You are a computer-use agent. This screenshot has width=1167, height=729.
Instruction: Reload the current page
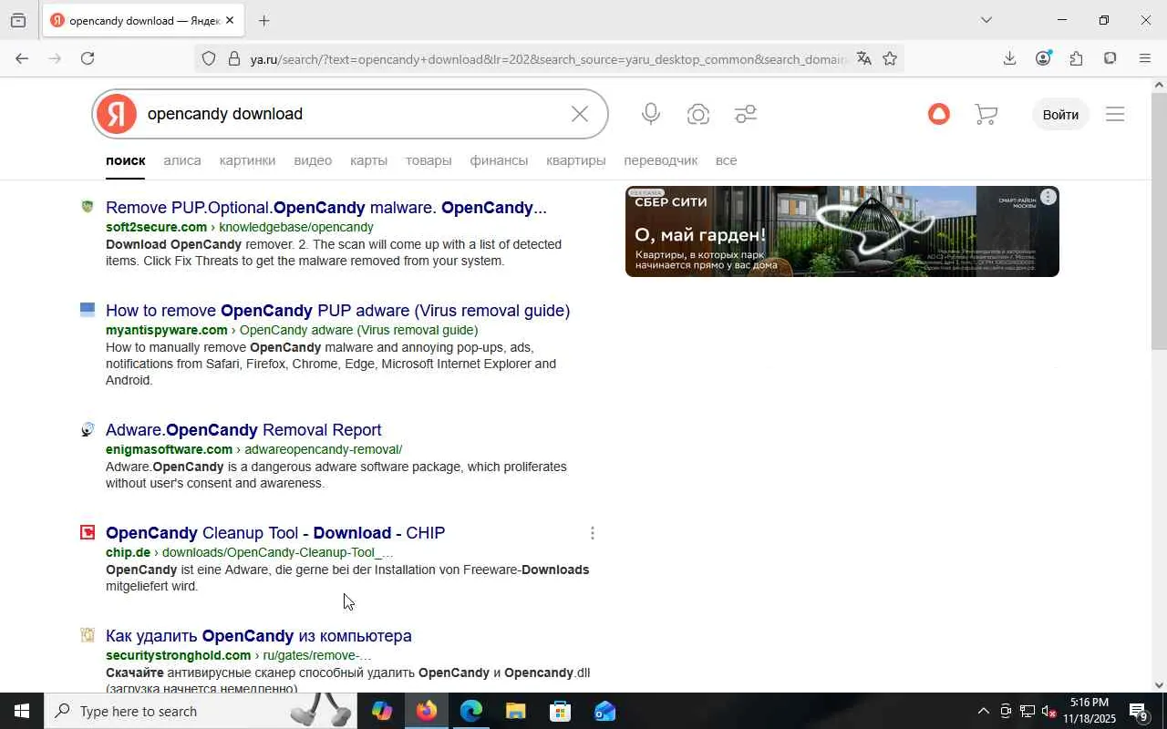[x=88, y=58]
